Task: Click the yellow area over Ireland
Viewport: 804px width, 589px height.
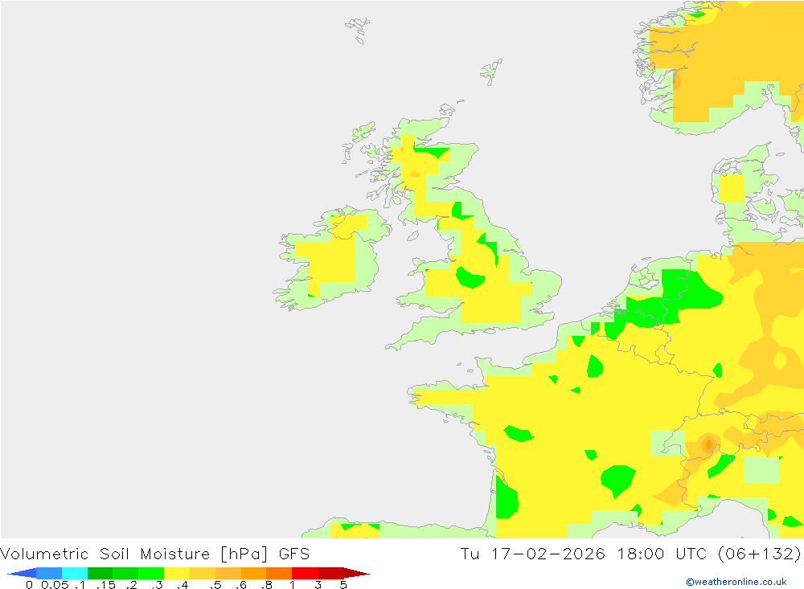Action: [331, 261]
